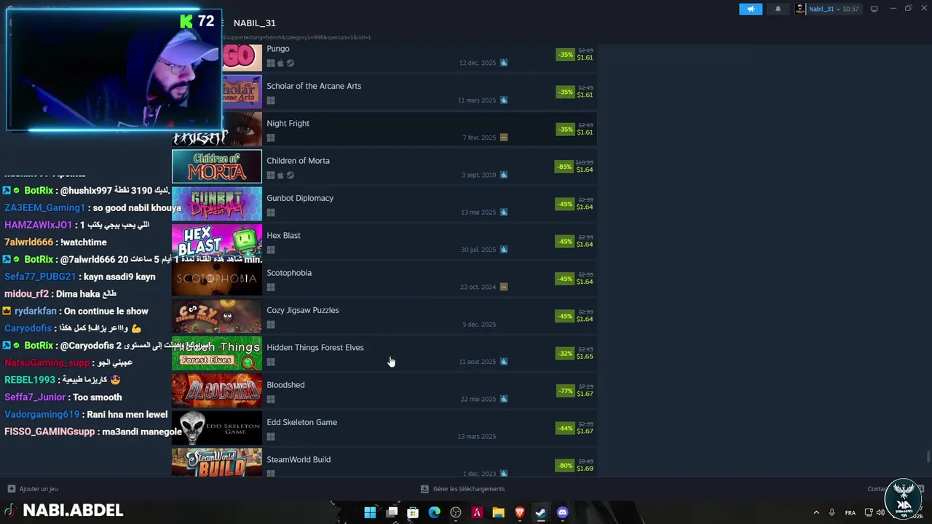Click the store page scrollbar thumb
932x524 pixels.
[x=928, y=456]
